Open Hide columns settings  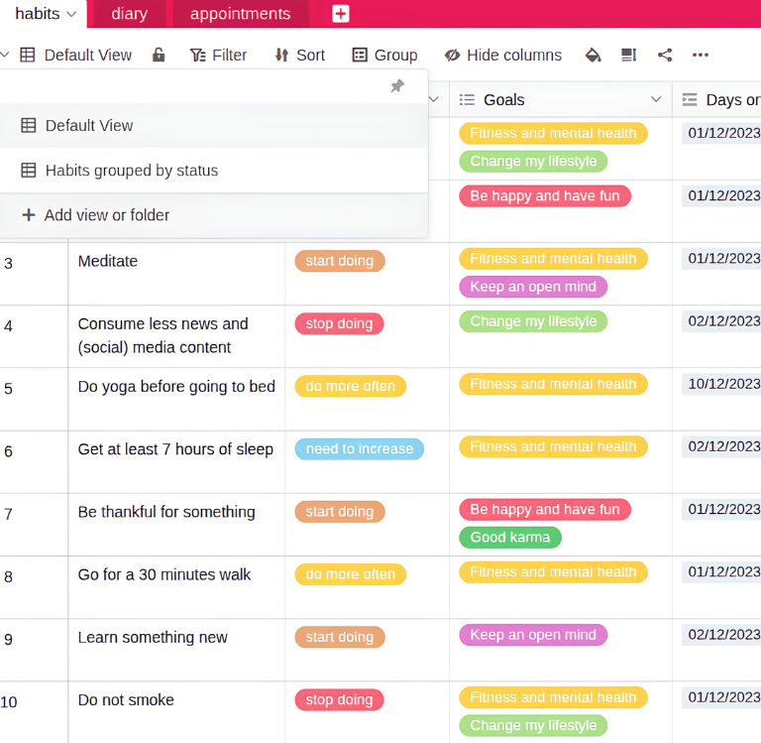point(502,55)
